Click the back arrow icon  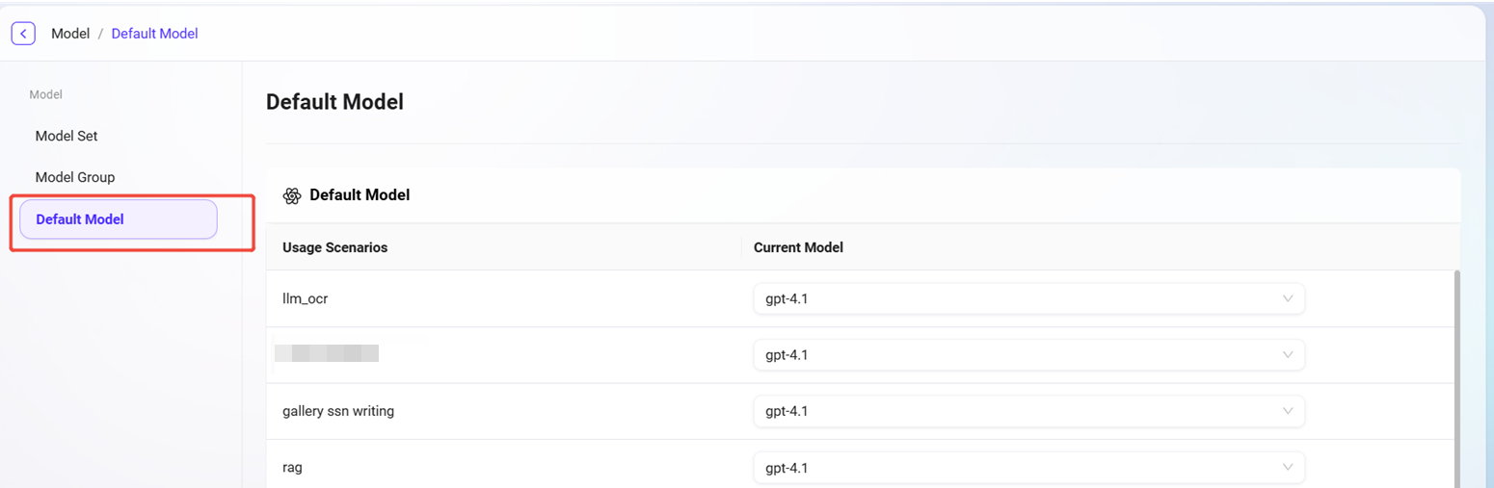pyautogui.click(x=23, y=34)
